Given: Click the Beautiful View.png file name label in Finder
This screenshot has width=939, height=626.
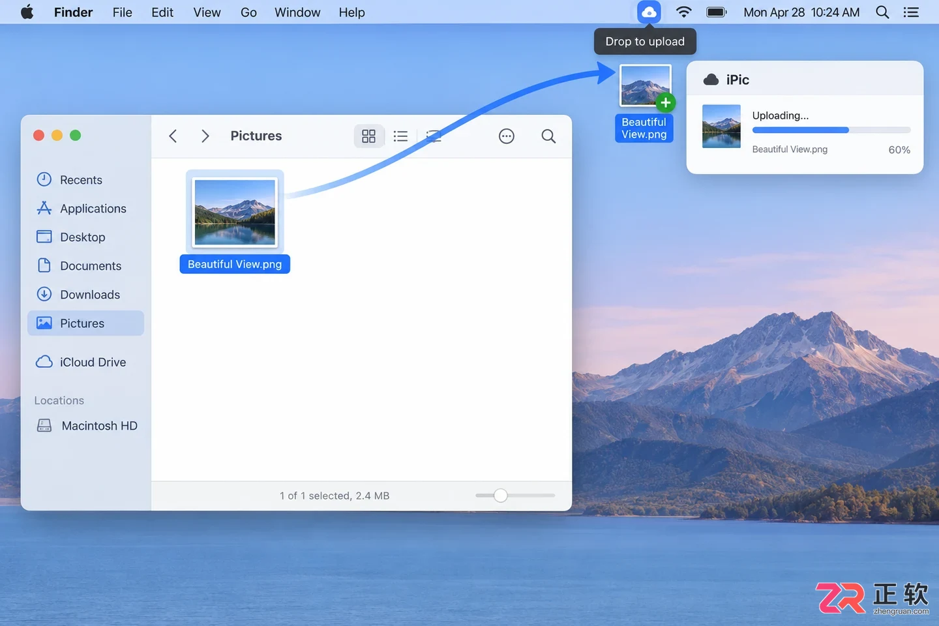Looking at the screenshot, I should [235, 264].
